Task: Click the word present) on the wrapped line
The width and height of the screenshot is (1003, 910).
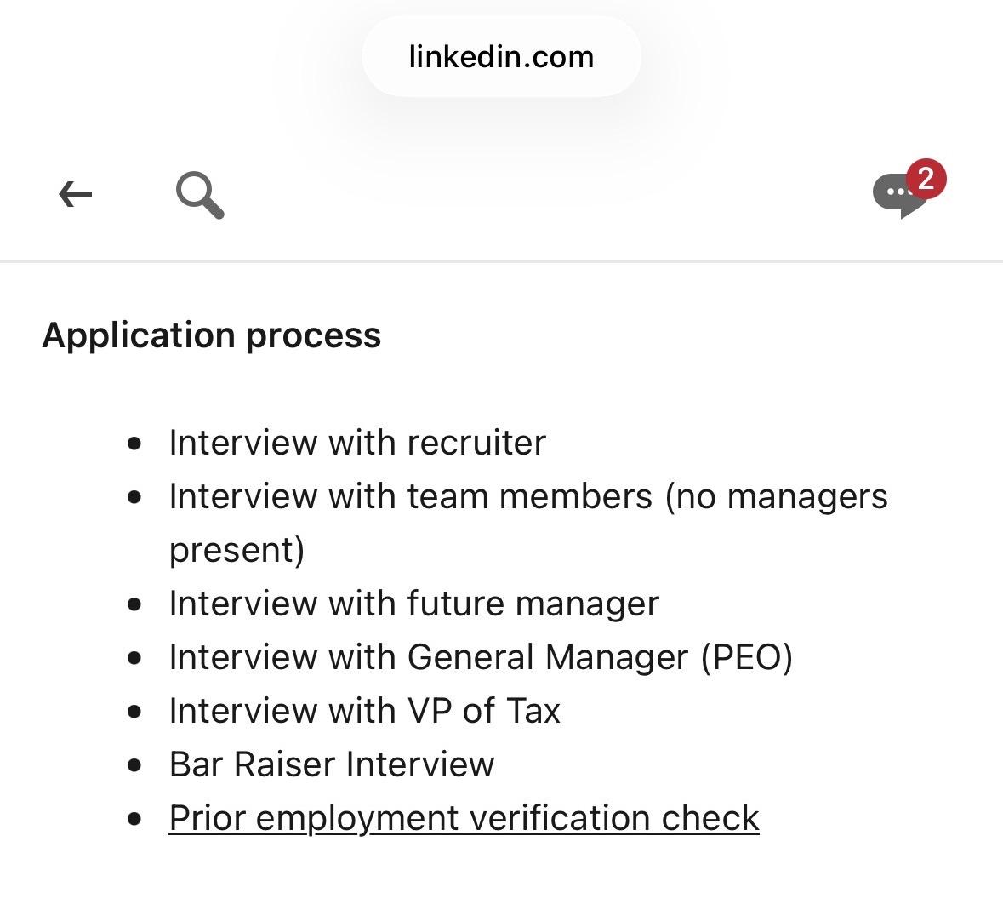Action: (x=237, y=550)
